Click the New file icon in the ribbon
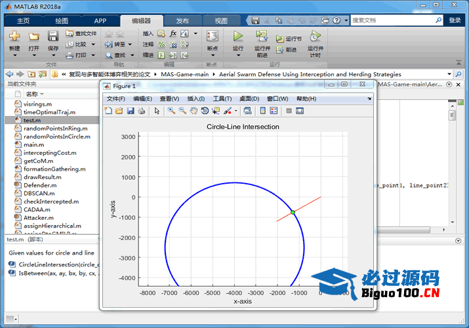 14,36
